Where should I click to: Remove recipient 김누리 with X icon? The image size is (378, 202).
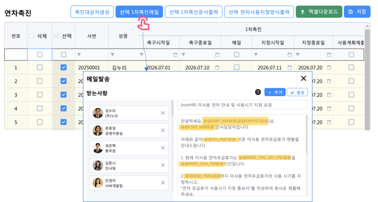click(x=163, y=113)
